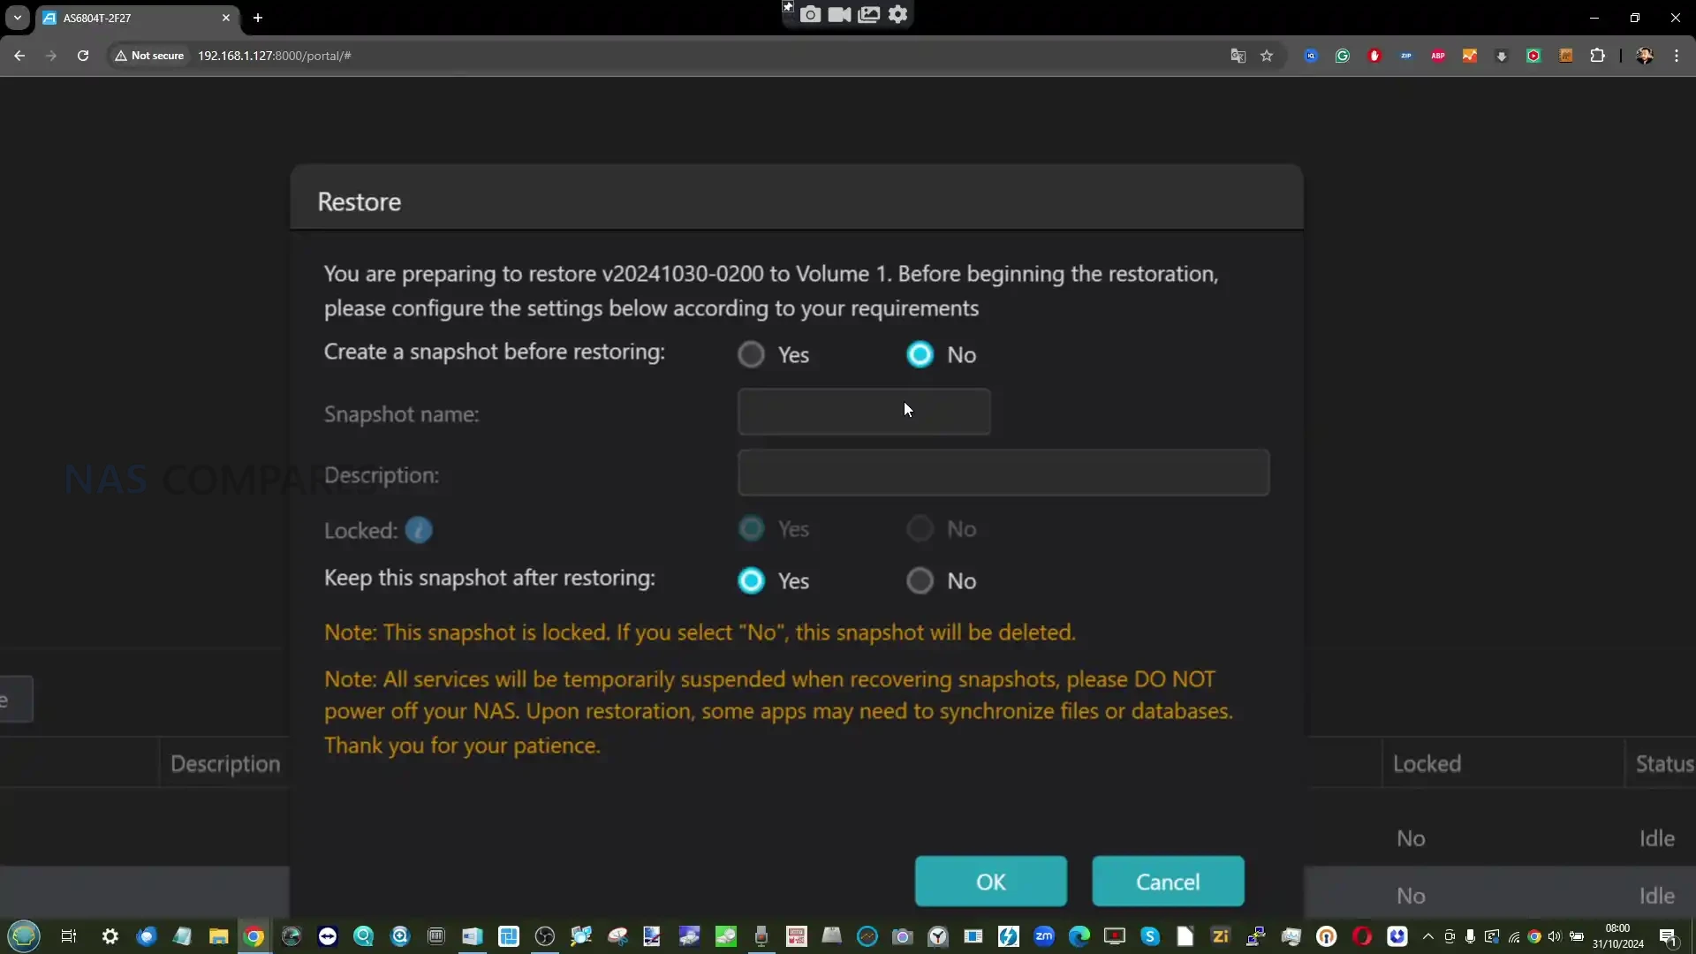
Task: Select Yes for create snapshot before restoring
Action: tap(752, 355)
